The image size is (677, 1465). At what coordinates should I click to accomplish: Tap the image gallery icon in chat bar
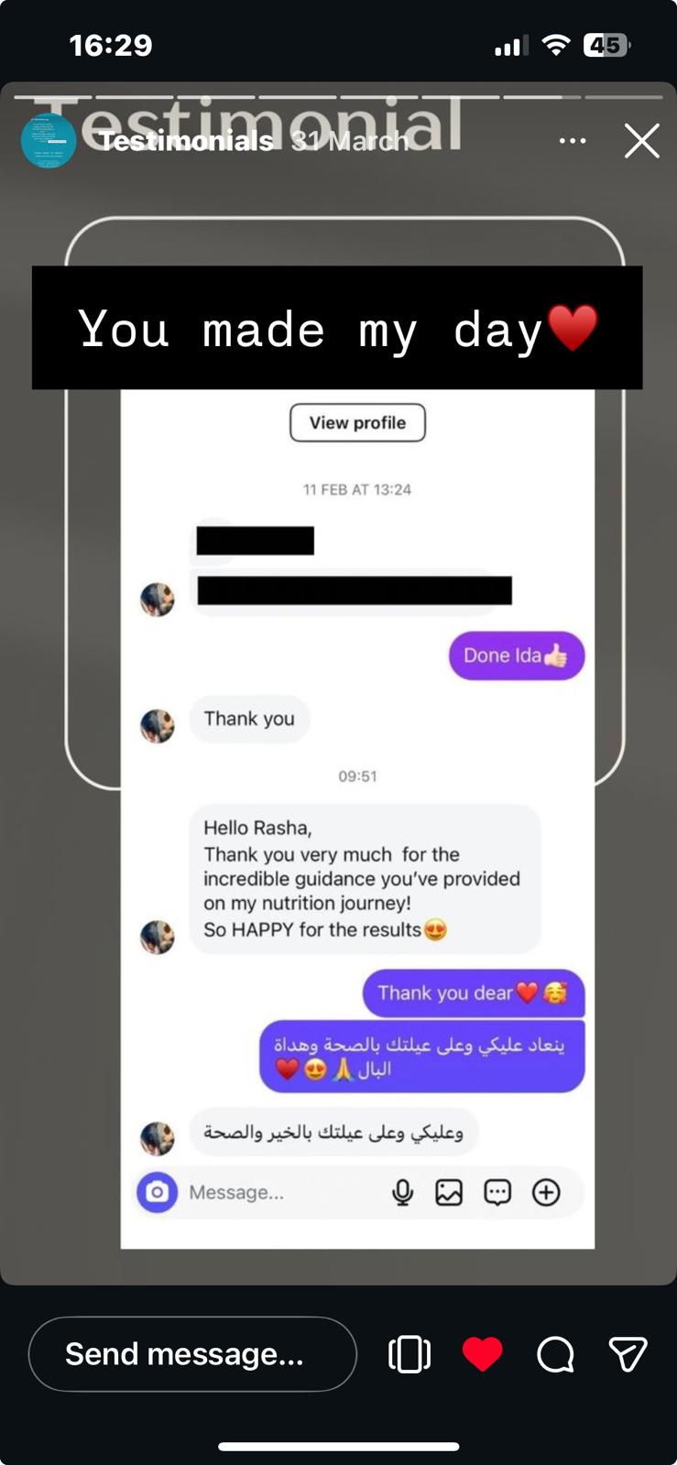449,1192
